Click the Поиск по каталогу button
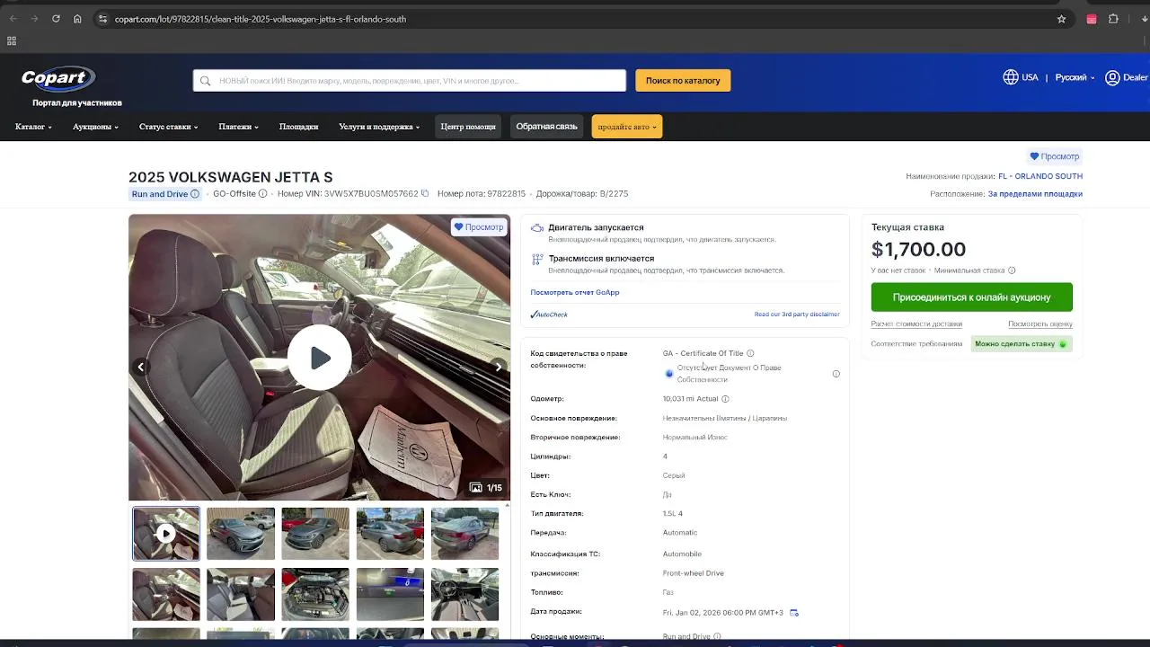Viewport: 1150px width, 647px height. point(683,80)
